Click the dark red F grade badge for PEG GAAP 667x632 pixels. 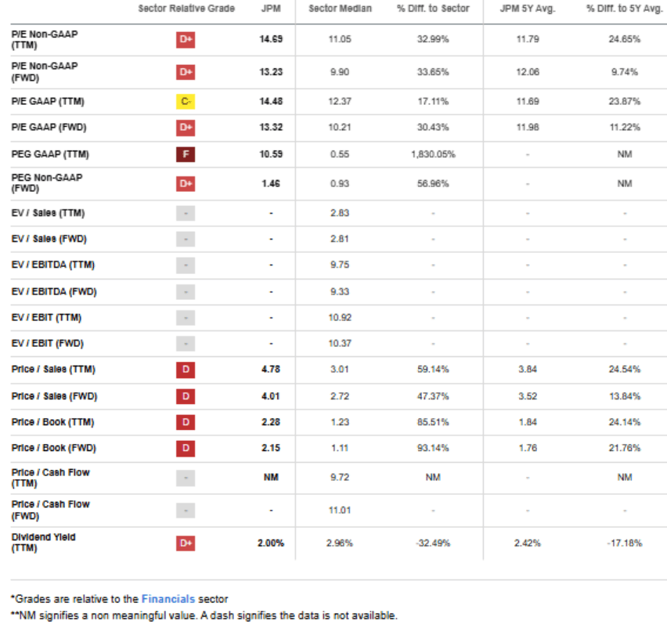(186, 154)
